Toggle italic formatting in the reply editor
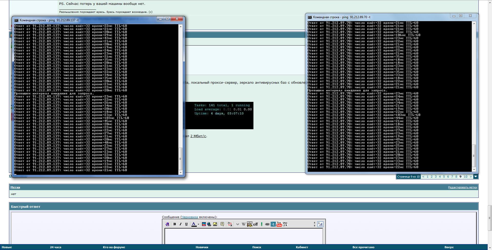Viewport: 492px width, 250px height. click(180, 224)
